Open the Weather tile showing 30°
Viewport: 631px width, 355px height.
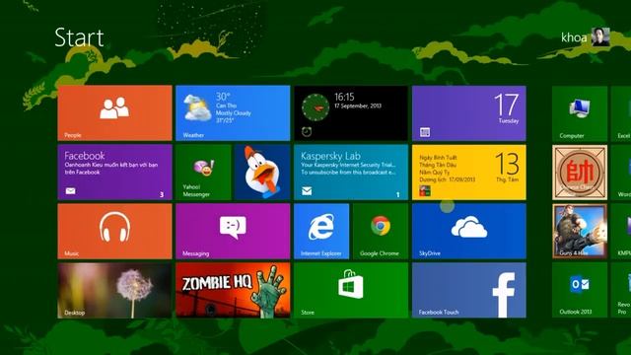(233, 113)
